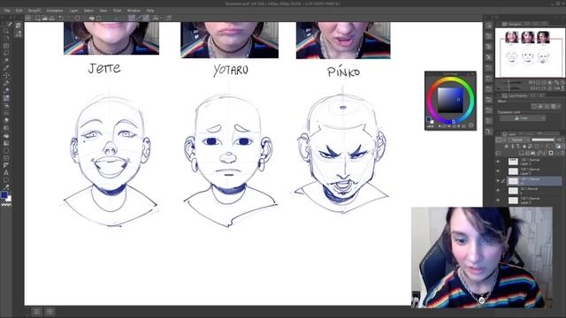Viewport: 566px width, 318px height.
Task: Open the Filter menu
Action: pyautogui.click(x=118, y=11)
